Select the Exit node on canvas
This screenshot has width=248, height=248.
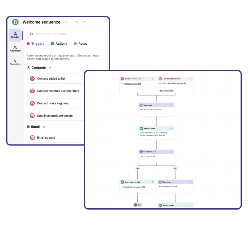138,205
